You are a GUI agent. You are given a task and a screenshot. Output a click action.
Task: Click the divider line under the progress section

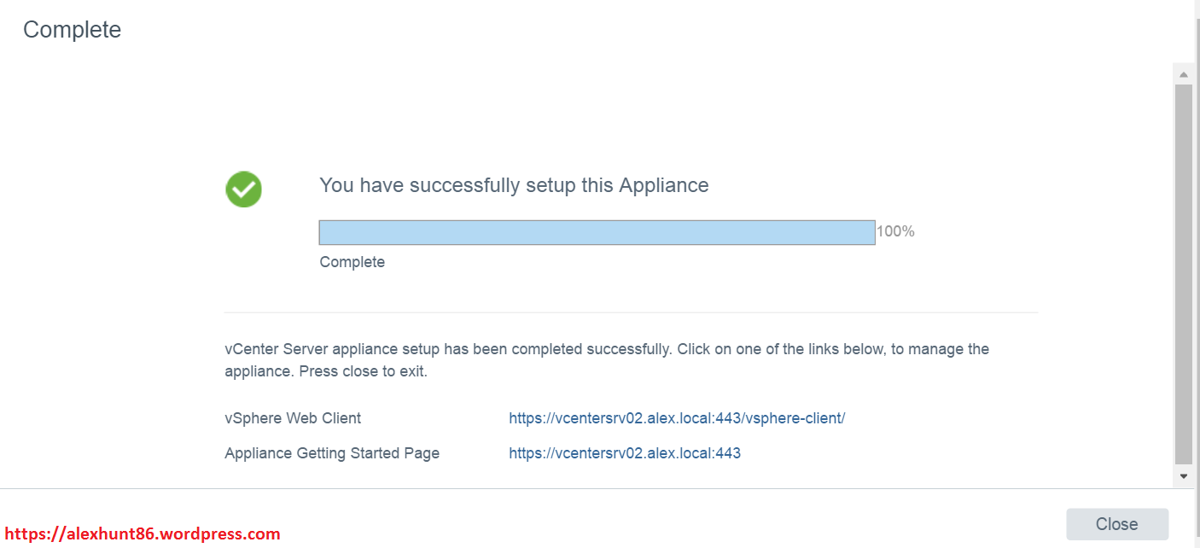[x=631, y=312]
